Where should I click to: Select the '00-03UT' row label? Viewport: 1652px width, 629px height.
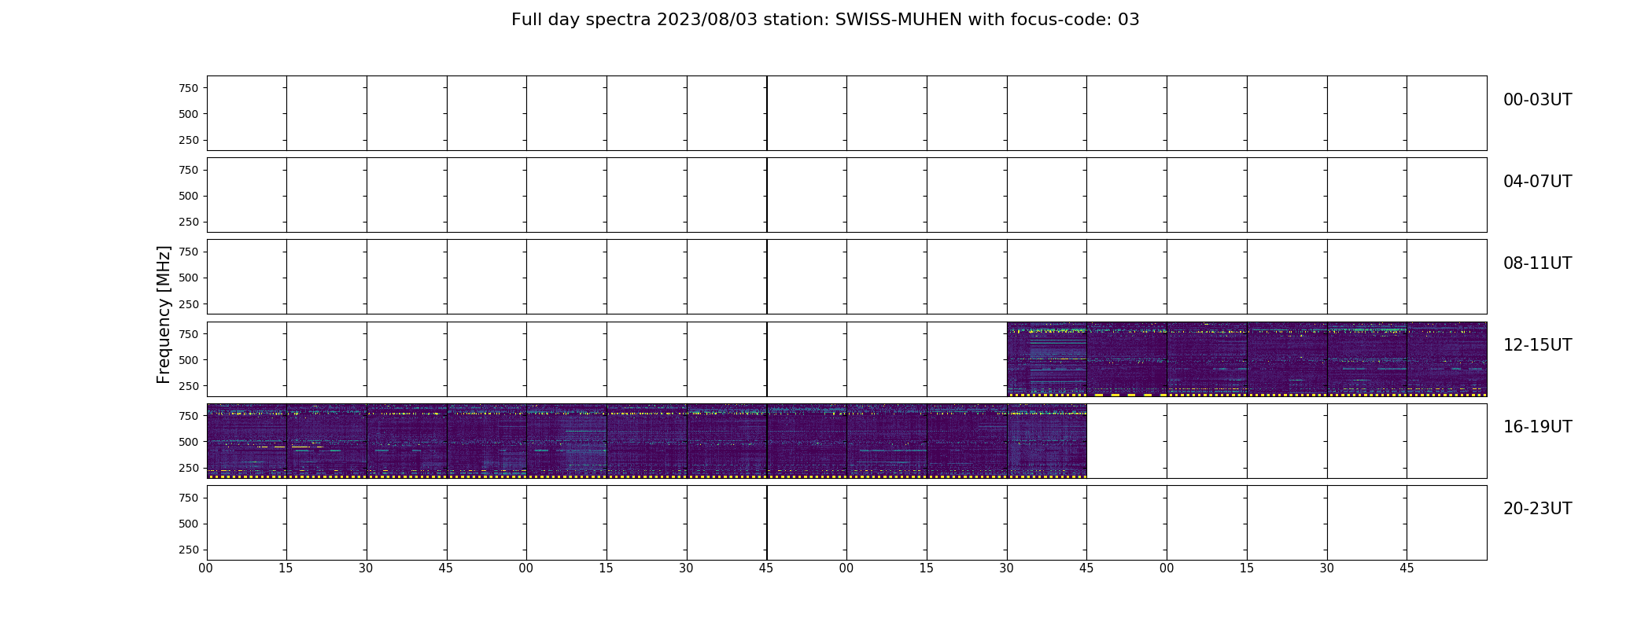tap(1537, 100)
